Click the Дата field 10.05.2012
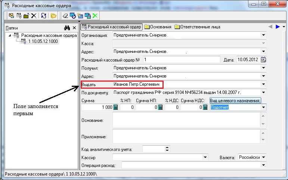The image size is (288, 180). pyautogui.click(x=248, y=60)
